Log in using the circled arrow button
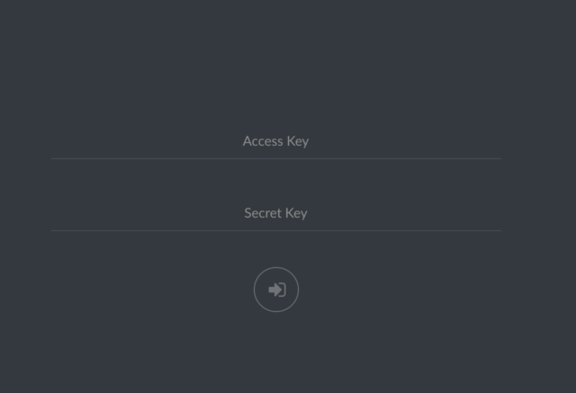Image resolution: width=576 pixels, height=393 pixels. tap(276, 290)
